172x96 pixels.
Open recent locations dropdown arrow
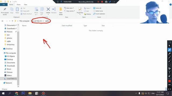click(10, 21)
